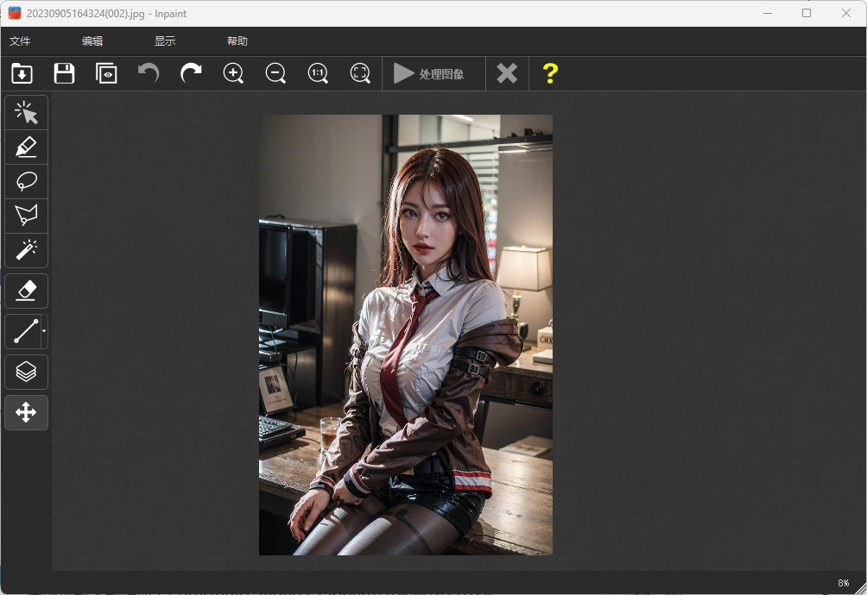Click the X cancel selection icon
Viewport: 867px width, 595px height.
click(507, 73)
